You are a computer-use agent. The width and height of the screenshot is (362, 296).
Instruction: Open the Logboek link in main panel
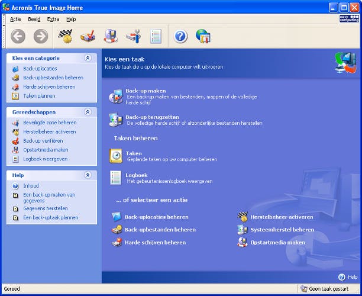coord(137,175)
